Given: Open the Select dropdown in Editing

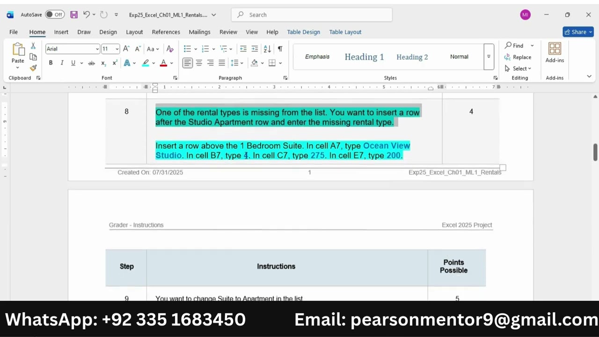Looking at the screenshot, I should click(518, 68).
